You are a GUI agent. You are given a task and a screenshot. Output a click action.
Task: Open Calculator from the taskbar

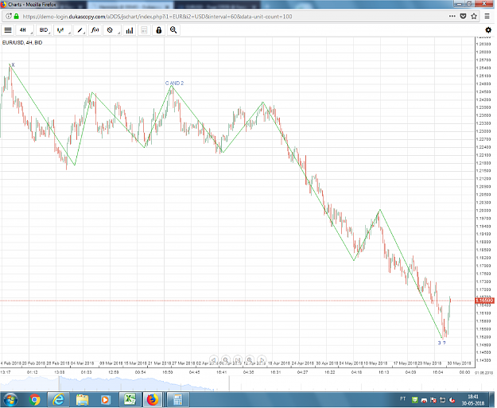click(178, 399)
